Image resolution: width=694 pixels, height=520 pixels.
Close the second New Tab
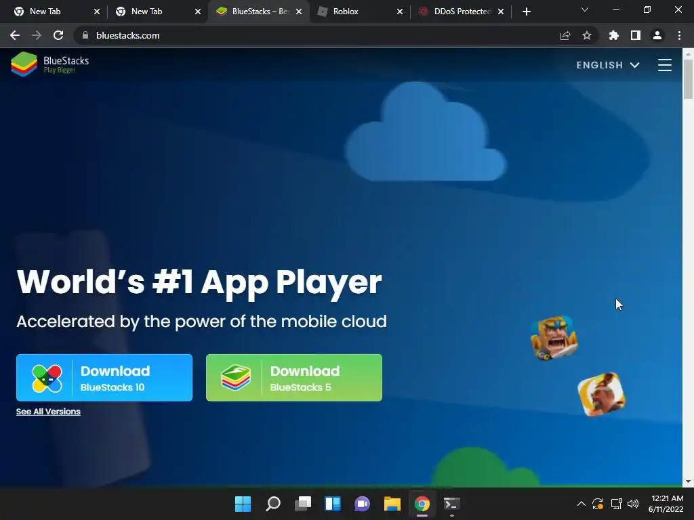coord(198,12)
